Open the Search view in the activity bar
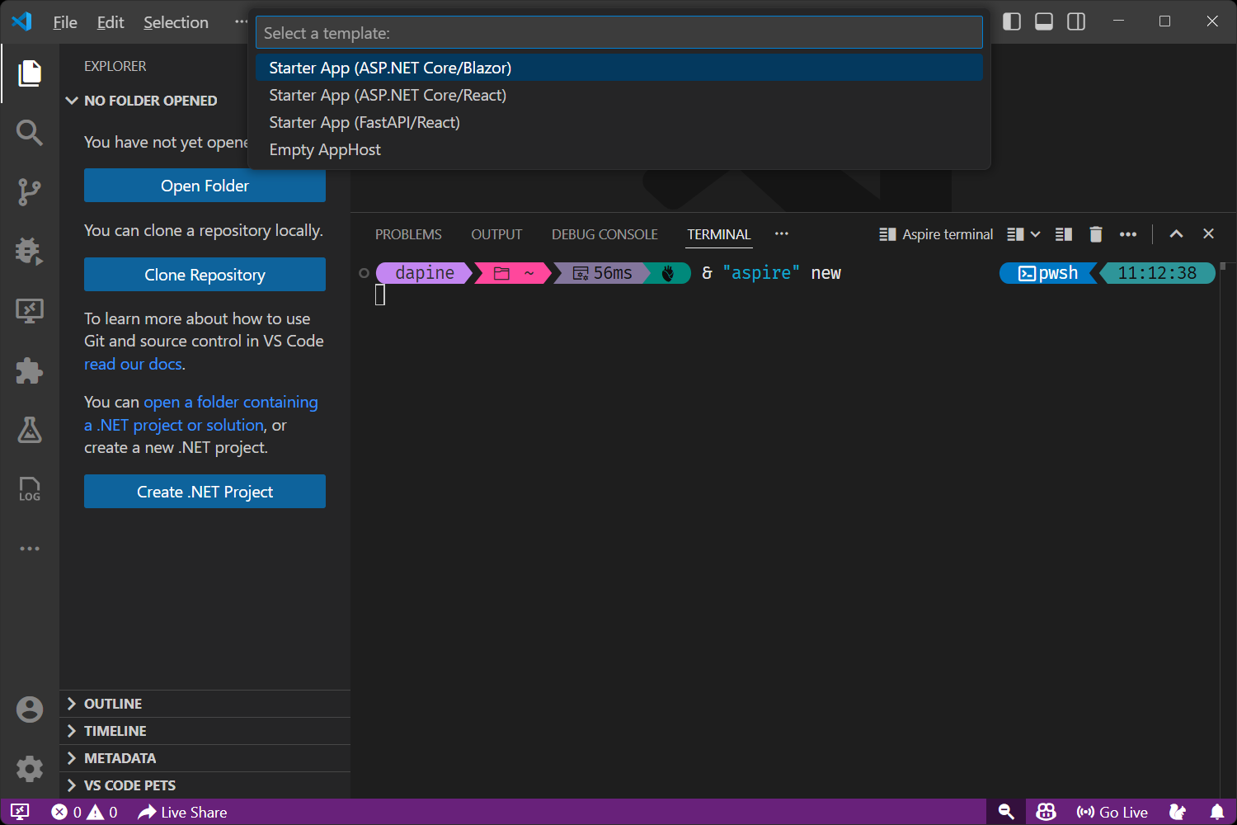 point(30,132)
